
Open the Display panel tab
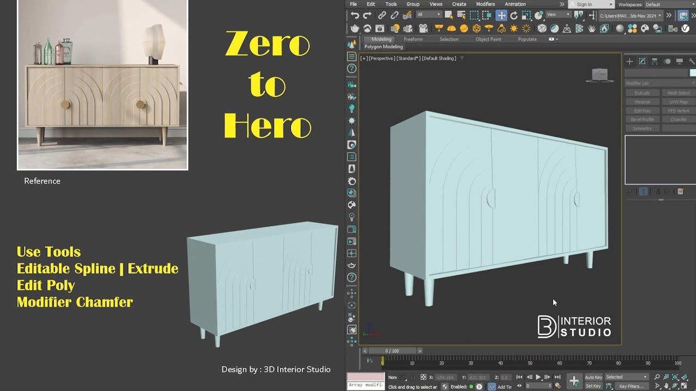[x=680, y=61]
